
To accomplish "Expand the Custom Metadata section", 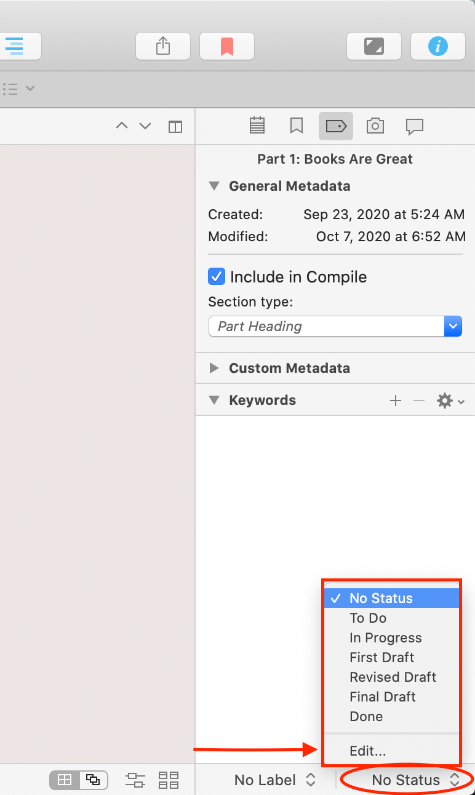I will click(x=214, y=368).
